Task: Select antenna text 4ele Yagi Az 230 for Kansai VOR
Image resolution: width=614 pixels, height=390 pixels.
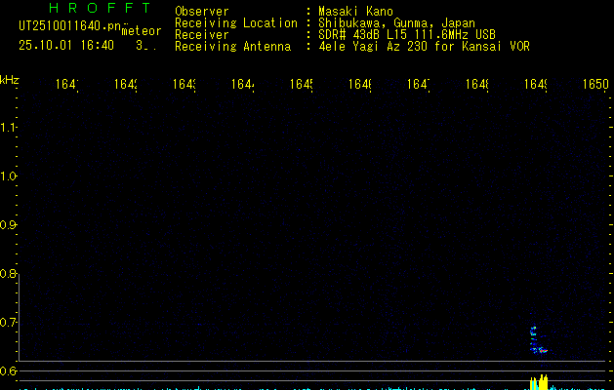Action: (x=424, y=46)
